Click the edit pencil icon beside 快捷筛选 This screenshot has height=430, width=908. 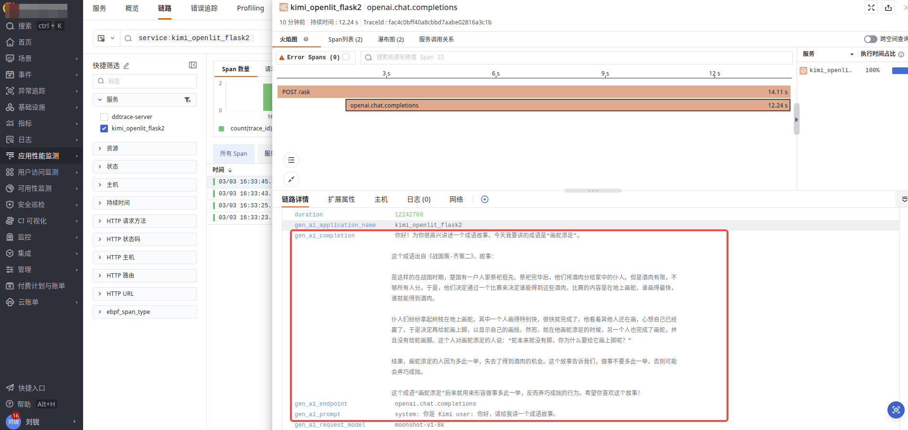coord(126,66)
